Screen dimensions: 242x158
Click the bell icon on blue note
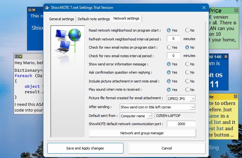pos(34,10)
